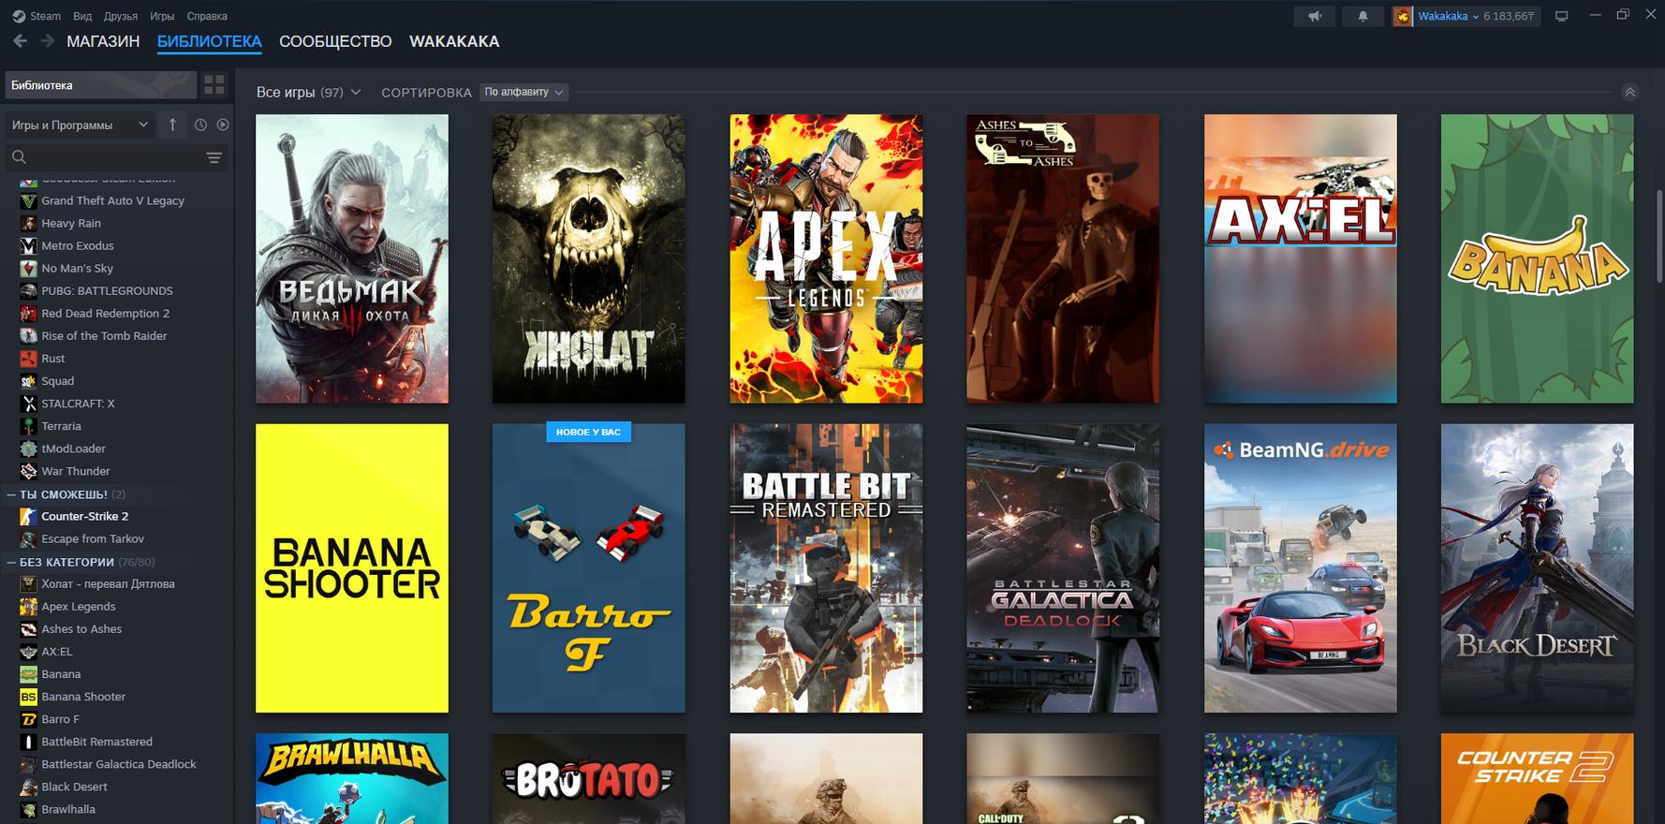Open the Вид menu
Screen dimensions: 1665x824
[x=82, y=16]
